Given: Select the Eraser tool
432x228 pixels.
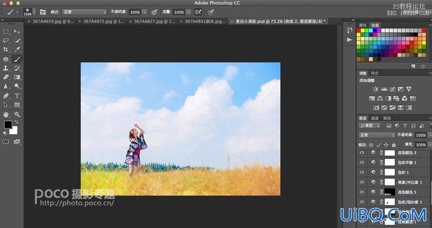Looking at the screenshot, I should pyautogui.click(x=6, y=77).
